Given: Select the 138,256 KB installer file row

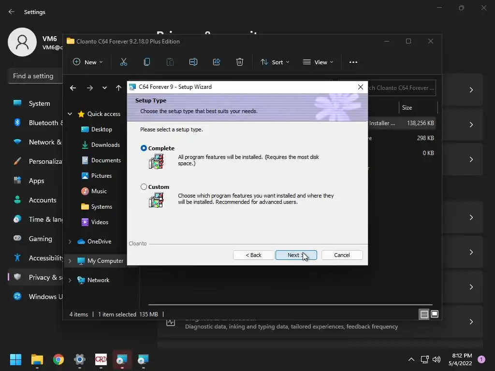Looking at the screenshot, I should pyautogui.click(x=402, y=123).
